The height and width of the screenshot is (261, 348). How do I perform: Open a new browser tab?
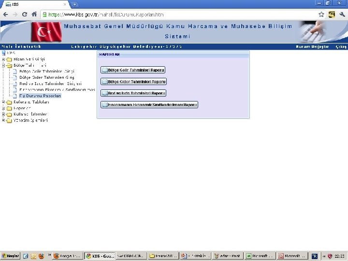tap(75, 4)
